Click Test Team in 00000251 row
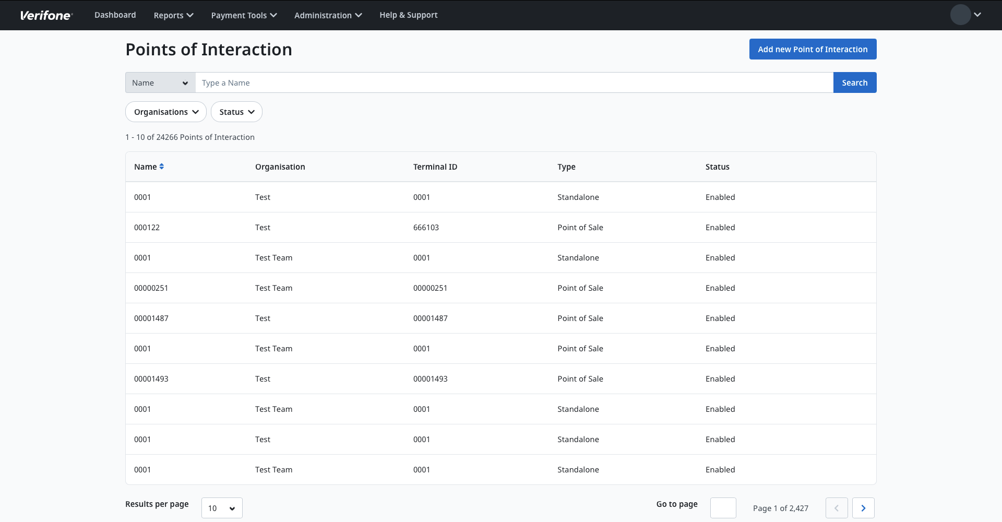This screenshot has height=522, width=1002. 273,288
